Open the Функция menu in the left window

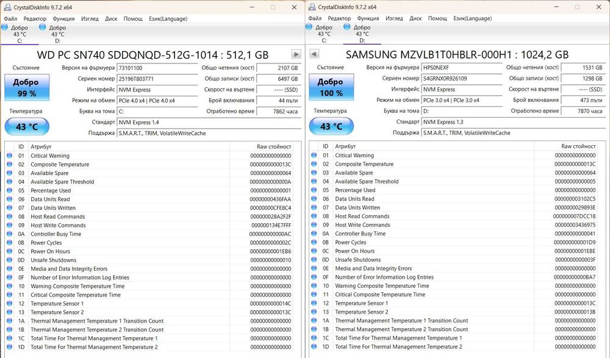coord(63,19)
